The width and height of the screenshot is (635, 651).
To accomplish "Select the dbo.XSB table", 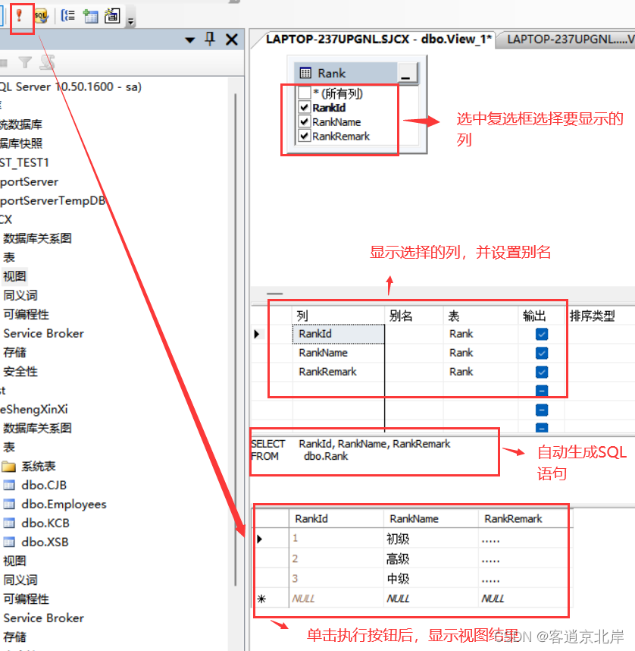I will [52, 542].
